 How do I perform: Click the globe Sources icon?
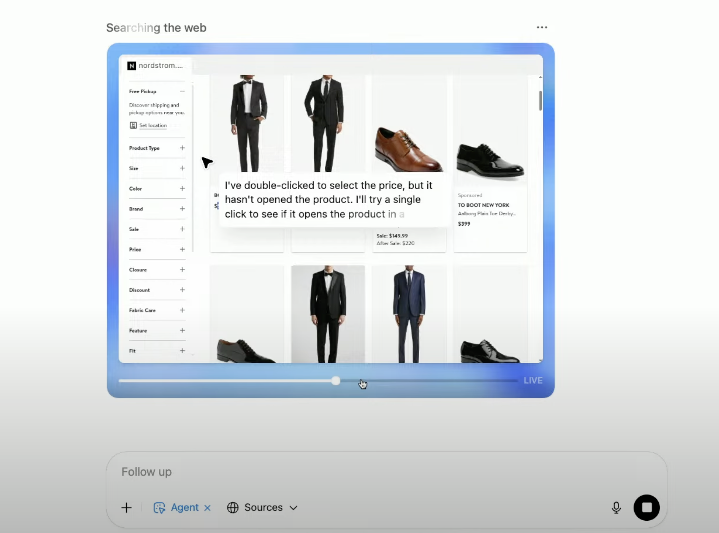click(x=233, y=507)
